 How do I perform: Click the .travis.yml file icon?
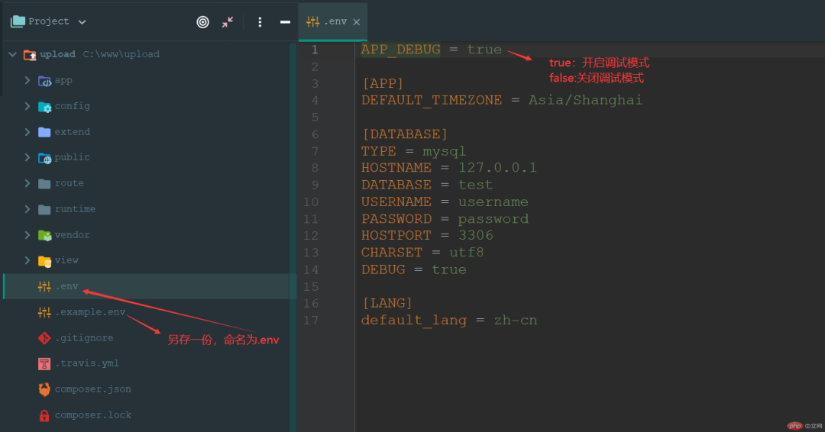point(44,363)
